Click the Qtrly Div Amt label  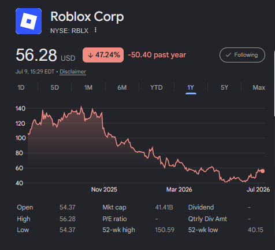(207, 219)
